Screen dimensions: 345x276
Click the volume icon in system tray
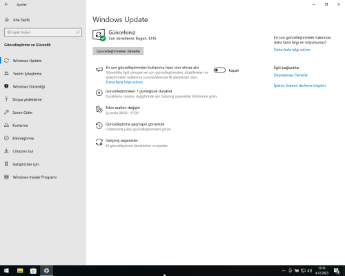click(x=310, y=270)
